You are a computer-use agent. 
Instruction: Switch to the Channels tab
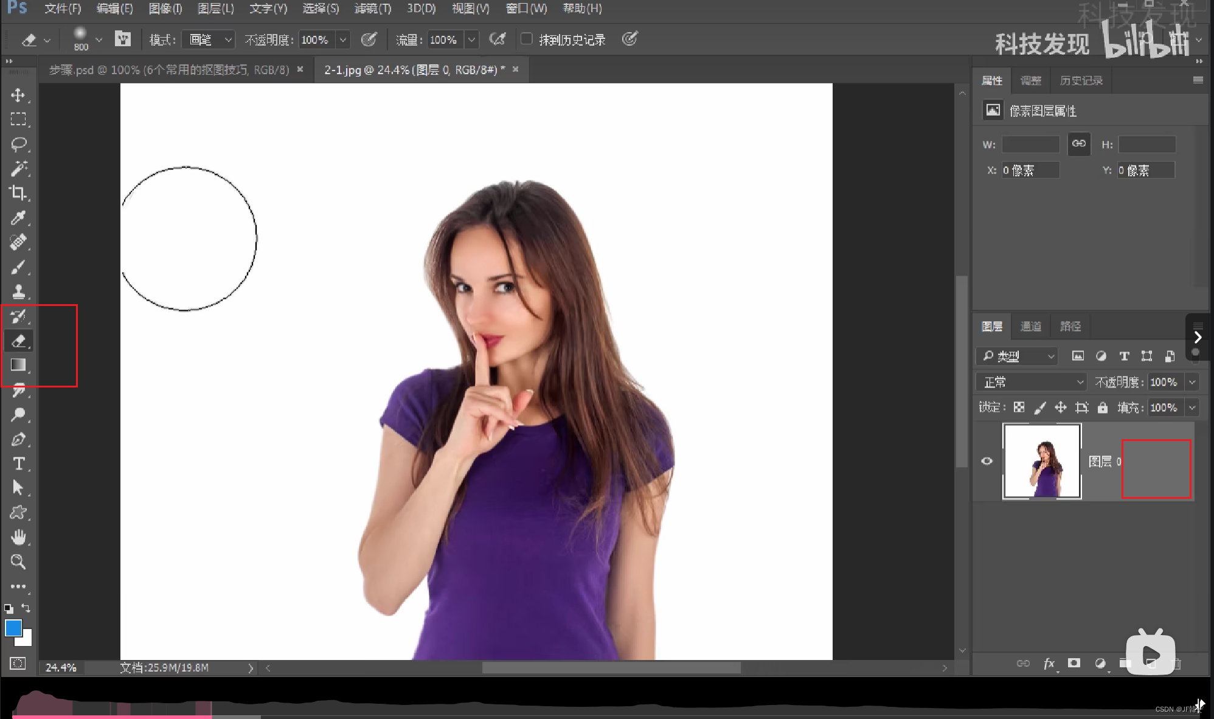point(1030,327)
